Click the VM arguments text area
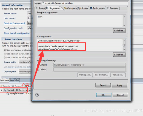The width and height of the screenshot is (143, 116). coord(80,45)
